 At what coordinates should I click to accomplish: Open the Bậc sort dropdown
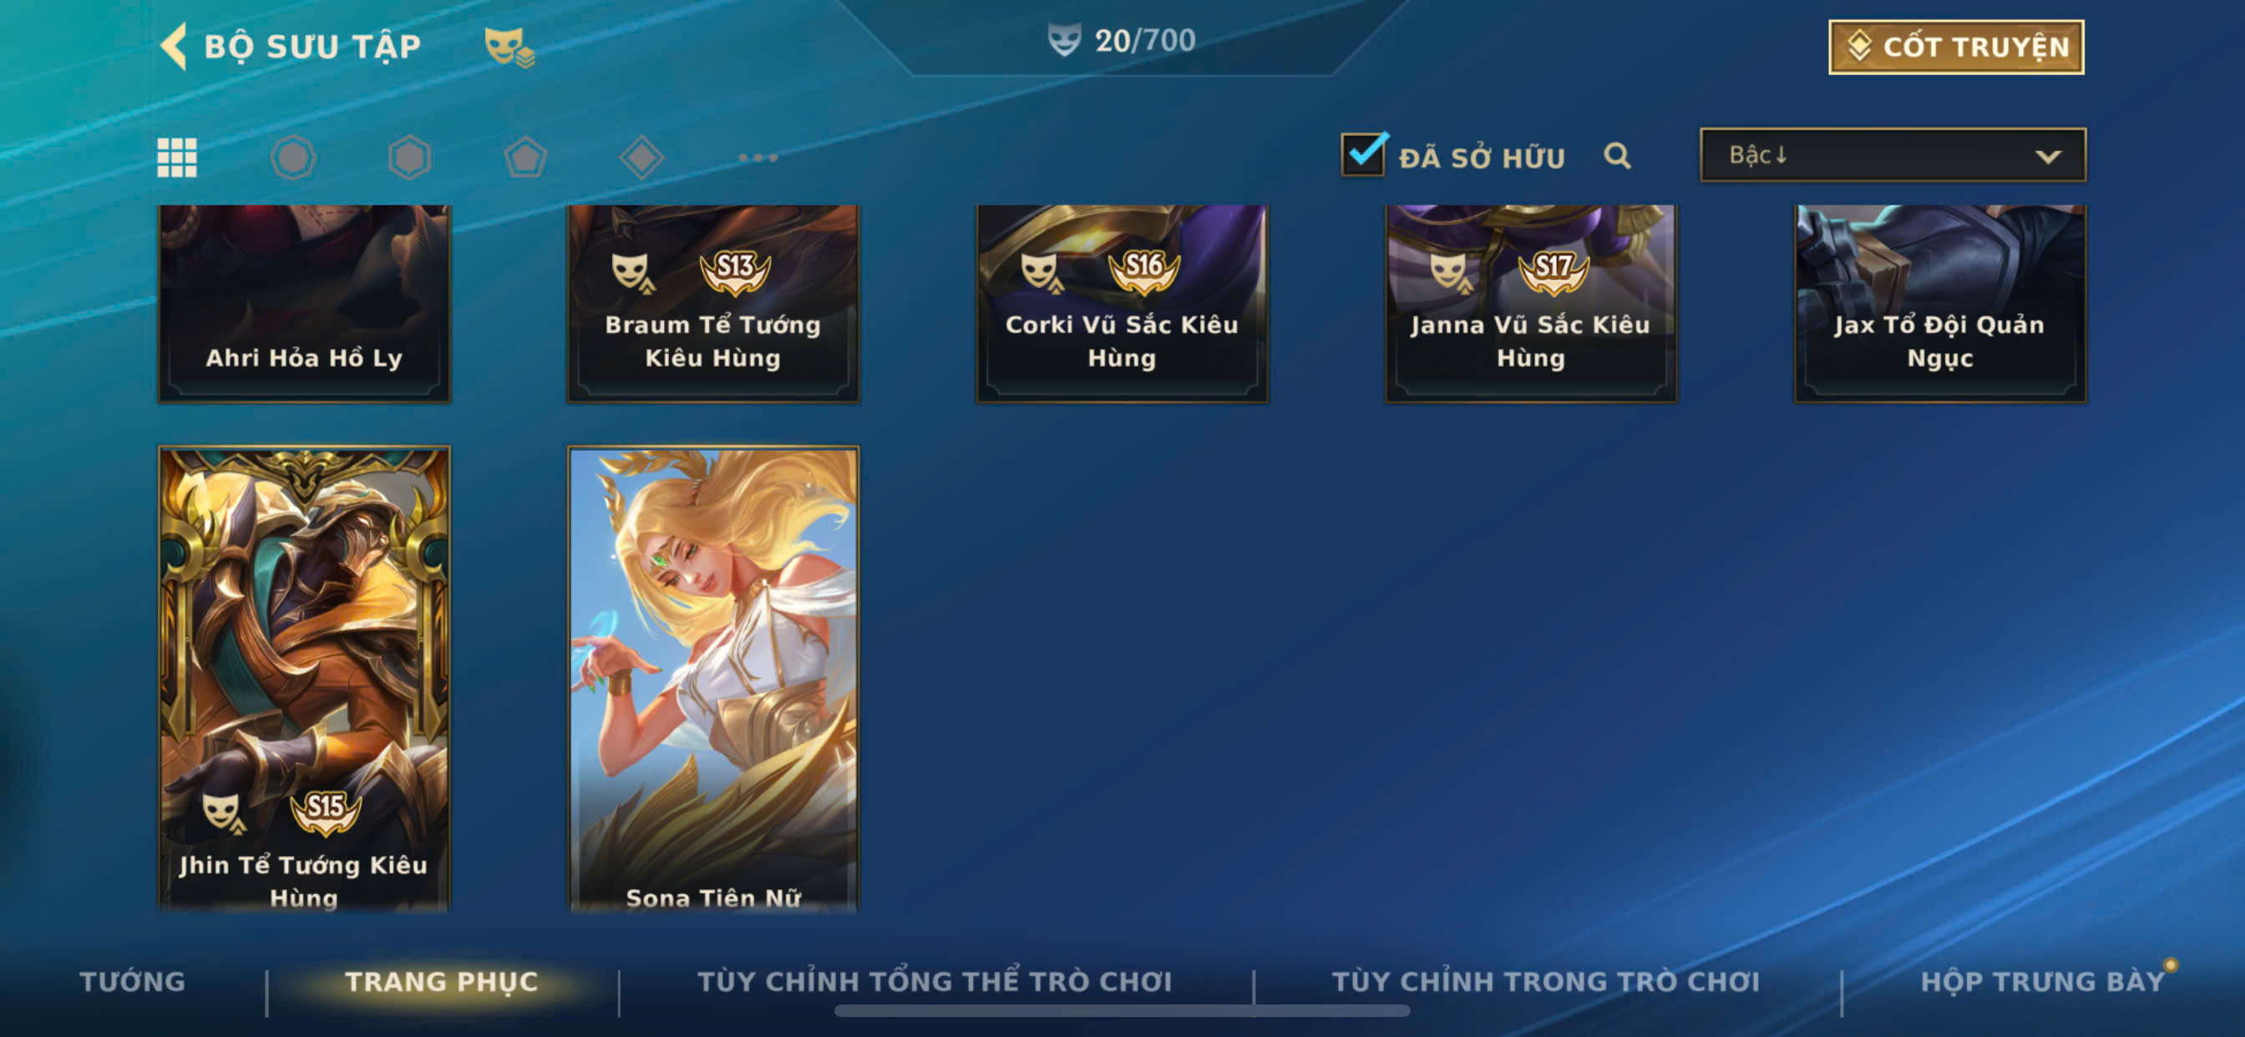click(x=1892, y=155)
